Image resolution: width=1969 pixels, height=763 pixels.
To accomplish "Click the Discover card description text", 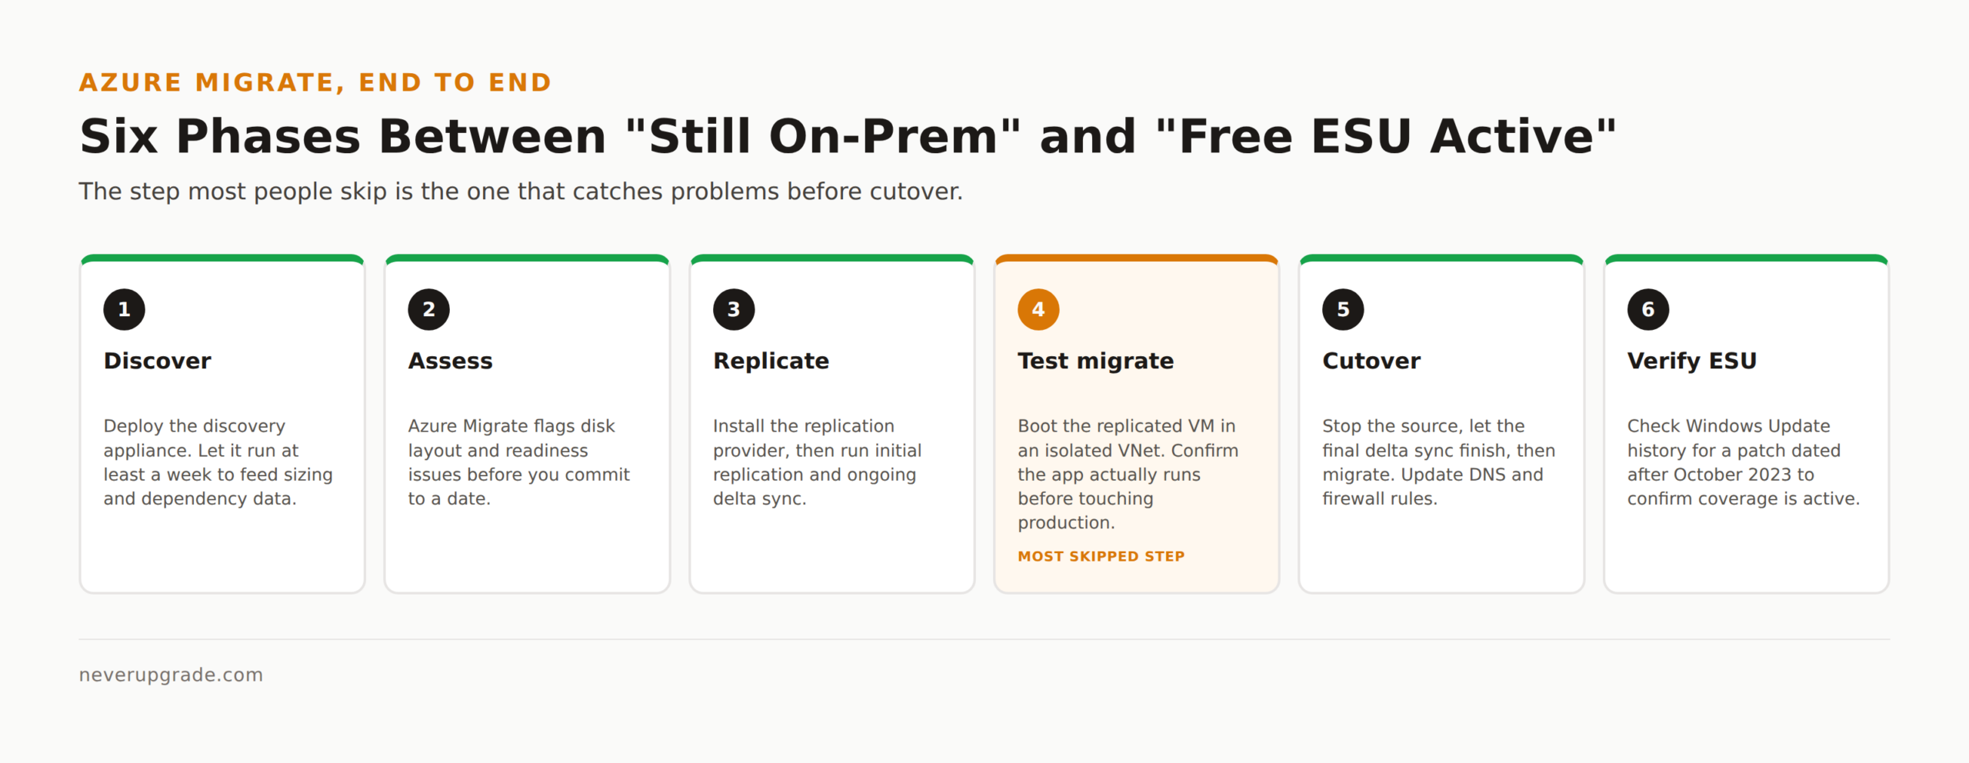I will [218, 462].
